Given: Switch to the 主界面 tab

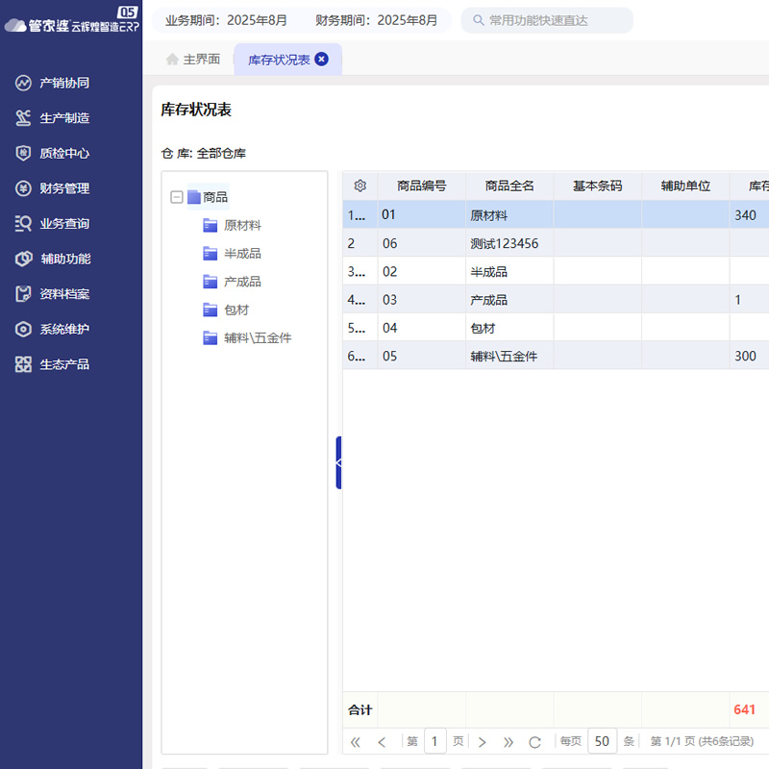Looking at the screenshot, I should pos(193,60).
